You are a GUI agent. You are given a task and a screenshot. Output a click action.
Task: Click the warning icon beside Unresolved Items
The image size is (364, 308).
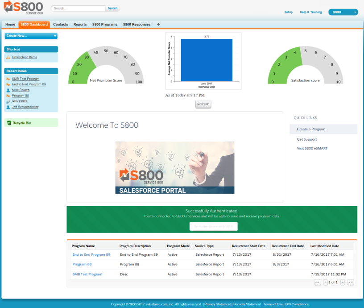point(8,57)
